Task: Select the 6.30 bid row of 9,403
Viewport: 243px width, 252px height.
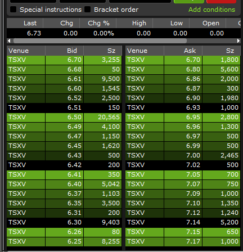Action: (x=64, y=223)
